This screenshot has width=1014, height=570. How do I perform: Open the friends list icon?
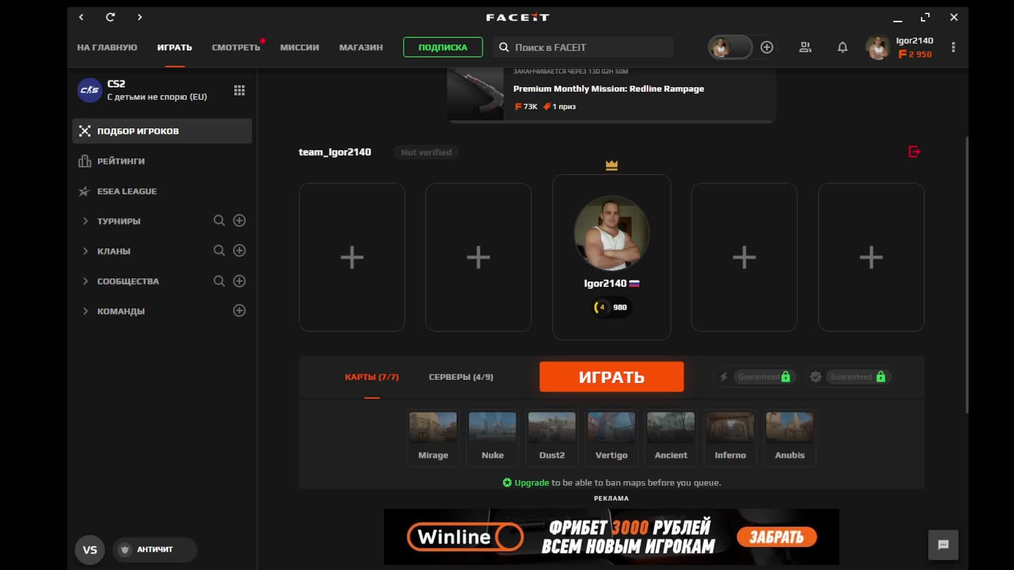805,47
